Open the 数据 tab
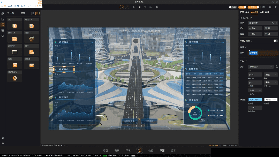This screenshot has height=157, width=279. [267, 12]
